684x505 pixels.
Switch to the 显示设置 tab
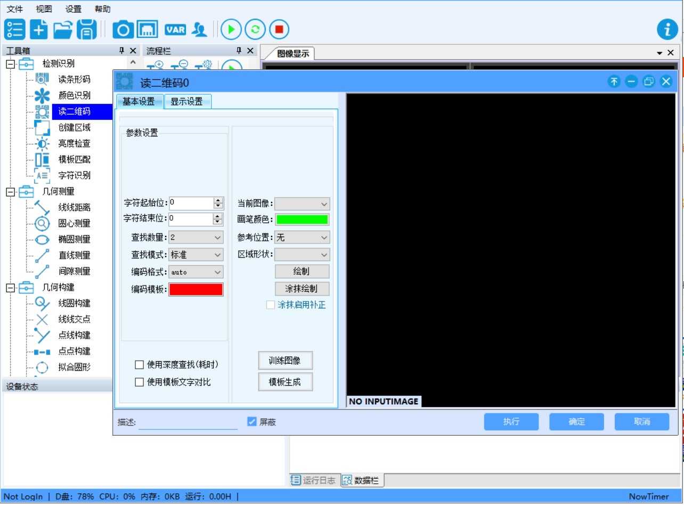pyautogui.click(x=187, y=101)
